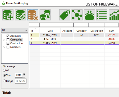Select the Year time range radio
119x97 pixels.
click(4, 75)
